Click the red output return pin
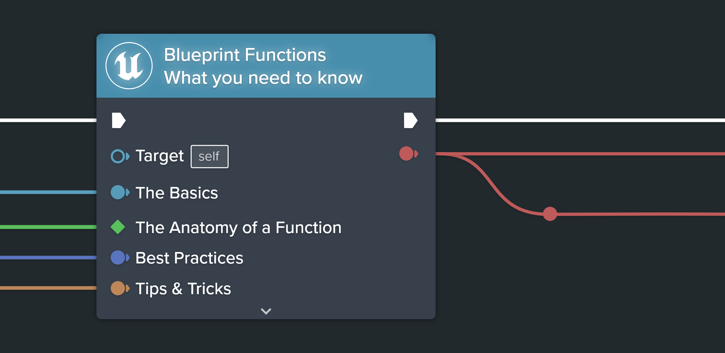The height and width of the screenshot is (353, 725). 408,154
